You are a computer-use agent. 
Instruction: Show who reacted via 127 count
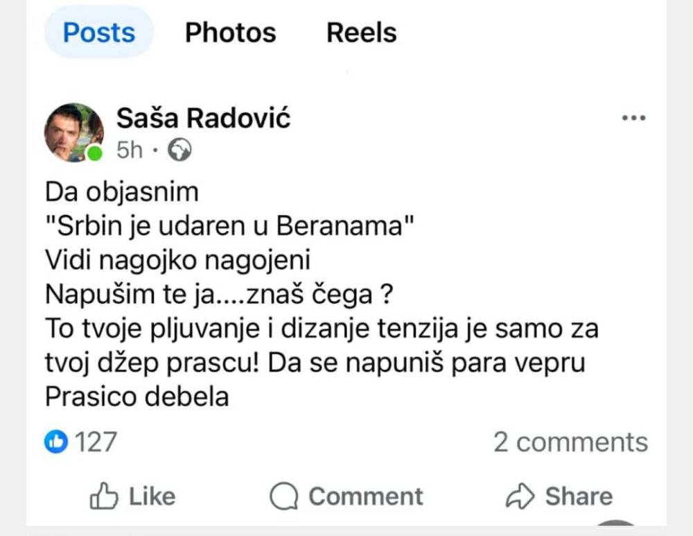96,442
